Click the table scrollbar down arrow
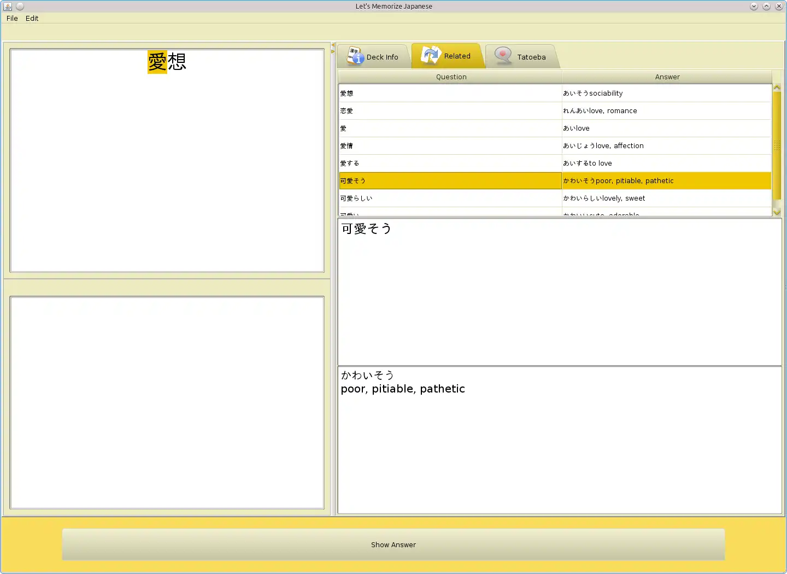 777,212
